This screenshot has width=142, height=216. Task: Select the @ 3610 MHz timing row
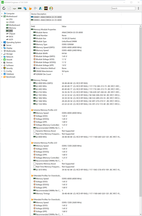(x=75, y=170)
